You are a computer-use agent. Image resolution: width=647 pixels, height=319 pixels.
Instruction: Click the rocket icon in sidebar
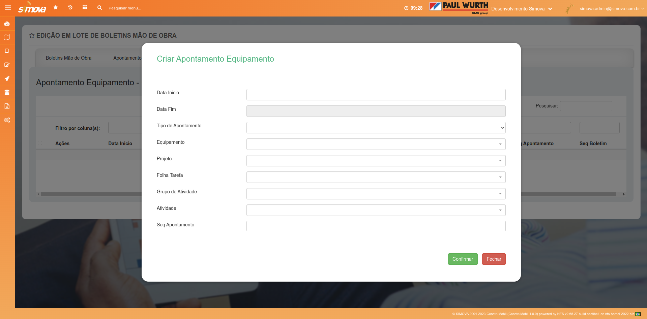7,78
